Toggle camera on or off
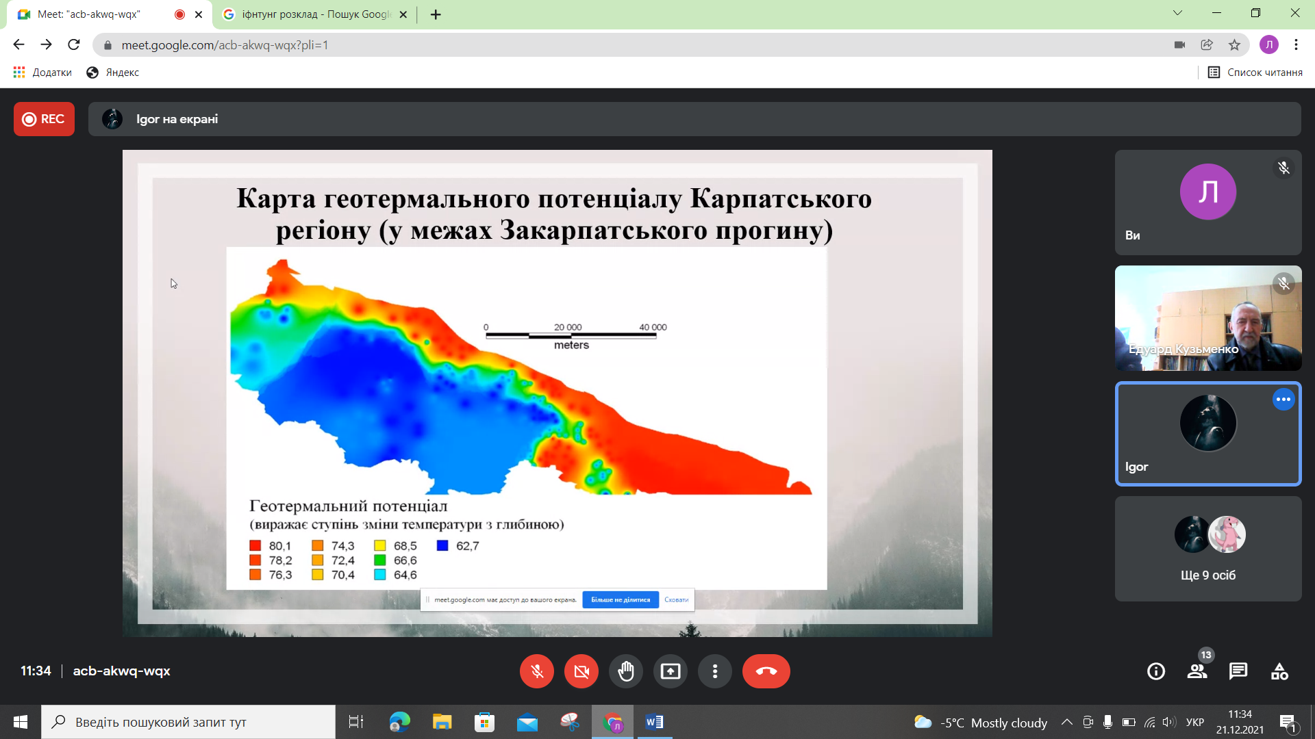1315x739 pixels. coord(581,671)
